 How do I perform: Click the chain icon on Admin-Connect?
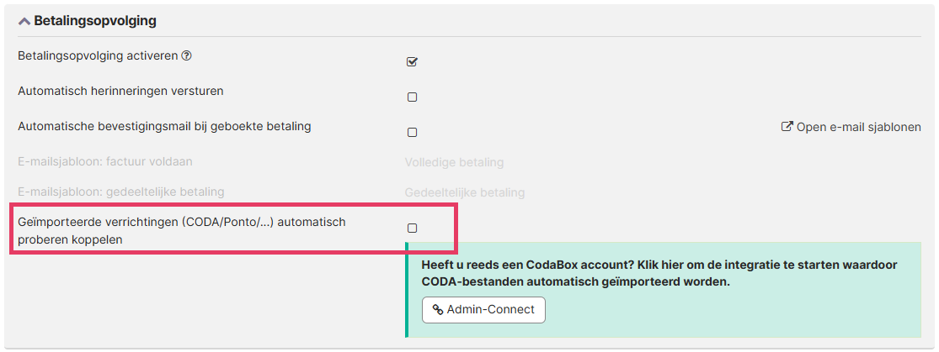click(438, 310)
